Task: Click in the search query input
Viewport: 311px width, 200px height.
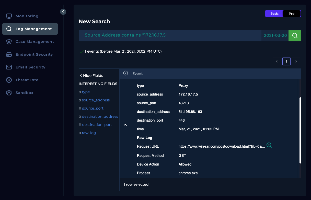Action: tap(169, 36)
